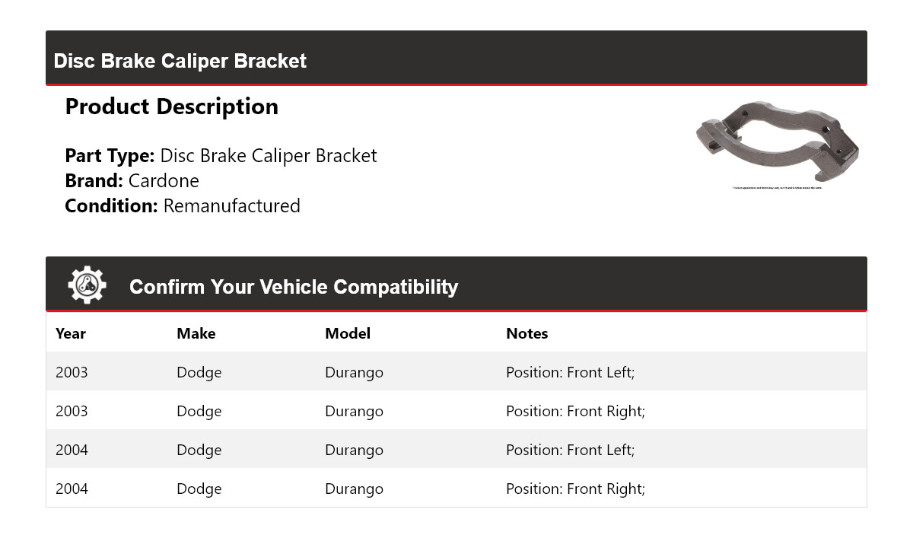913x538 pixels.
Task: Select Position: Front Left note for 2003
Action: (x=570, y=372)
